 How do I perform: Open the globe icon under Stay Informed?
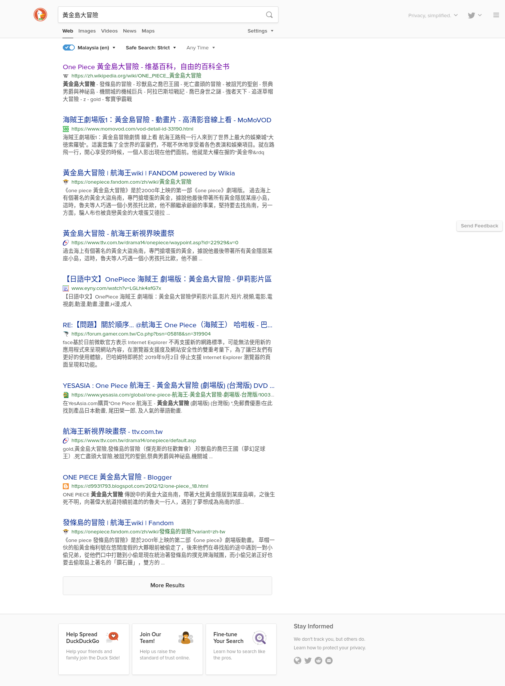[x=298, y=661]
